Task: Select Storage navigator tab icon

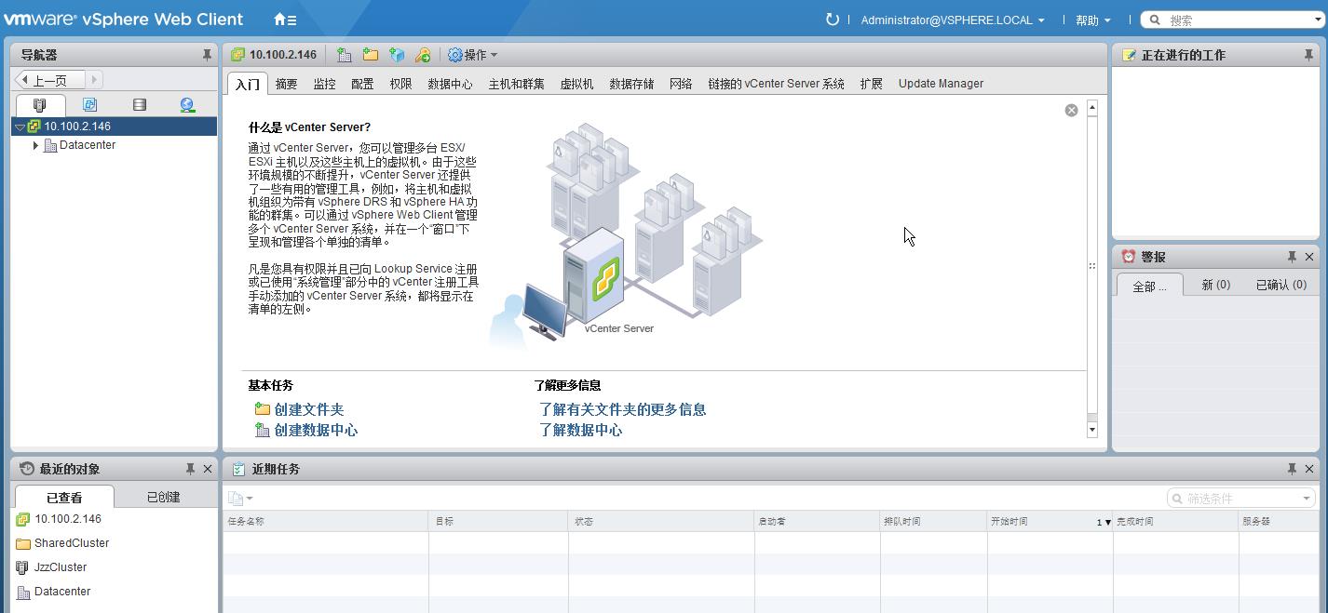Action: [139, 105]
